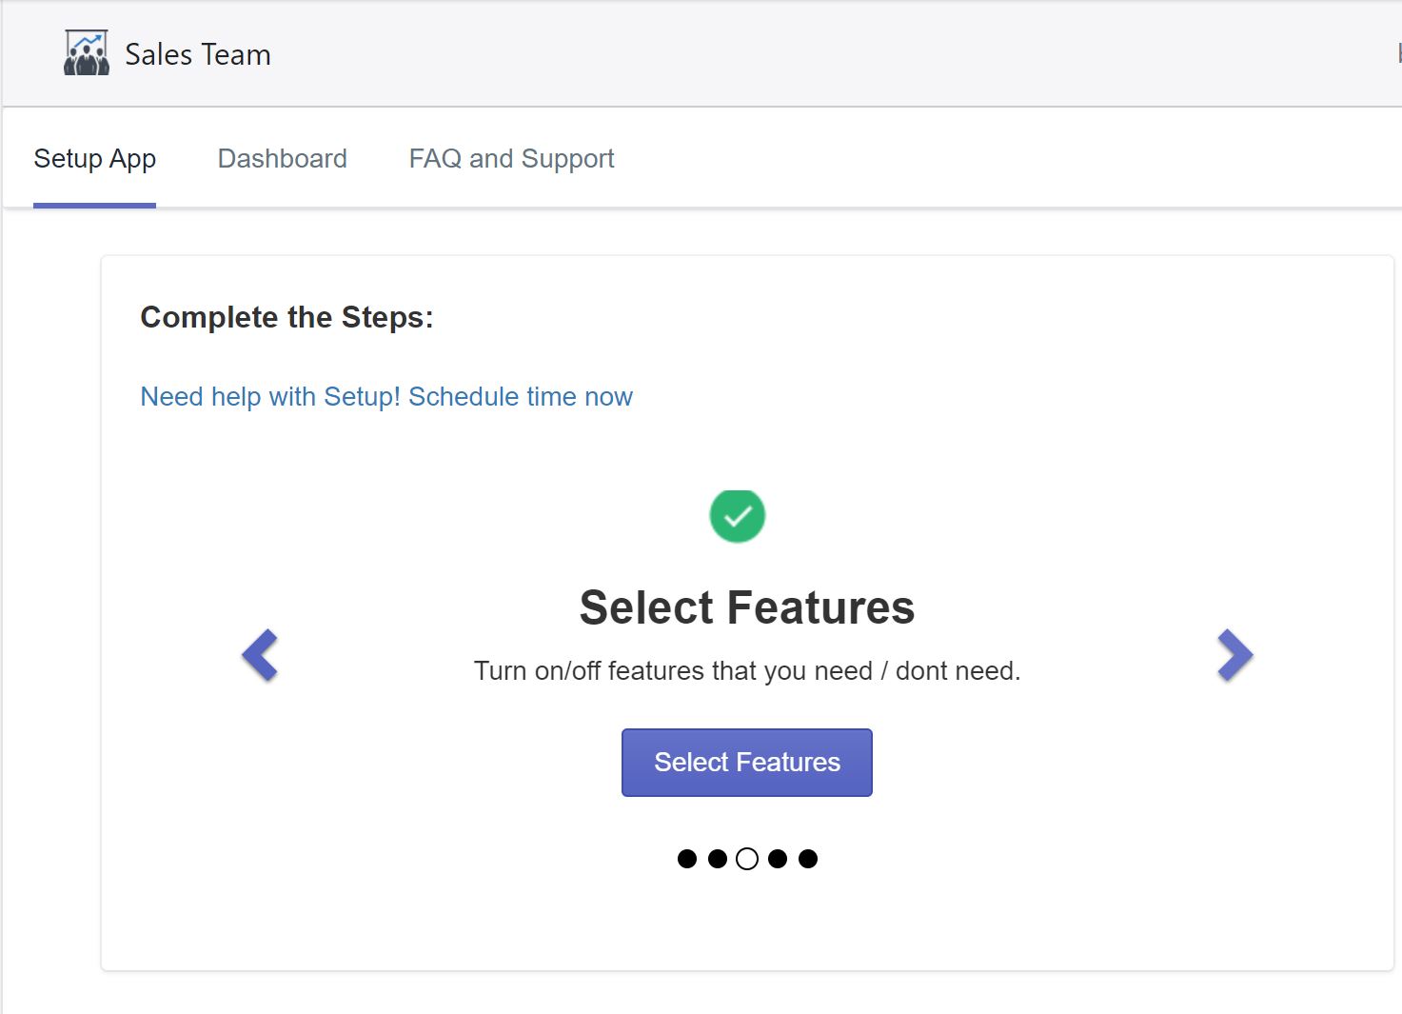Image resolution: width=1402 pixels, height=1014 pixels.
Task: Select the second carousel step dot
Action: (x=718, y=859)
